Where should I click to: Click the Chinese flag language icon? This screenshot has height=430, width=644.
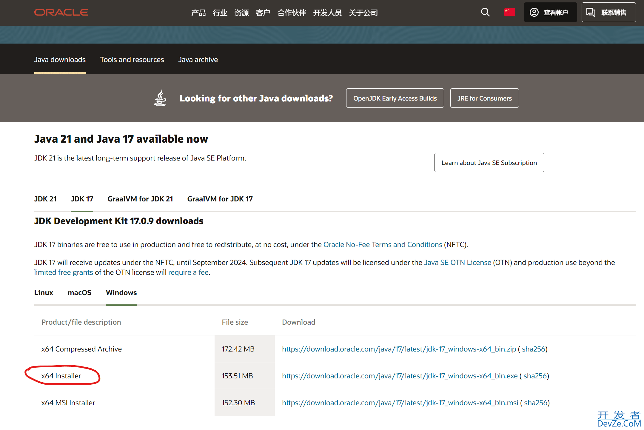510,12
